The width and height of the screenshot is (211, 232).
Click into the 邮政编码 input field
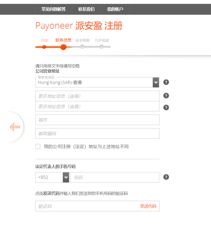tap(97, 134)
